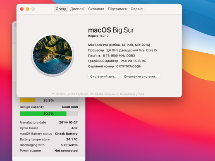Click the Cycle Count value 487
This screenshot has height=161, width=215.
coord(74,128)
